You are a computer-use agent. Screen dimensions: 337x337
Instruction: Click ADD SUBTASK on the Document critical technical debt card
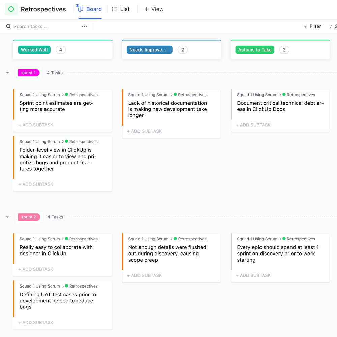[x=253, y=125]
